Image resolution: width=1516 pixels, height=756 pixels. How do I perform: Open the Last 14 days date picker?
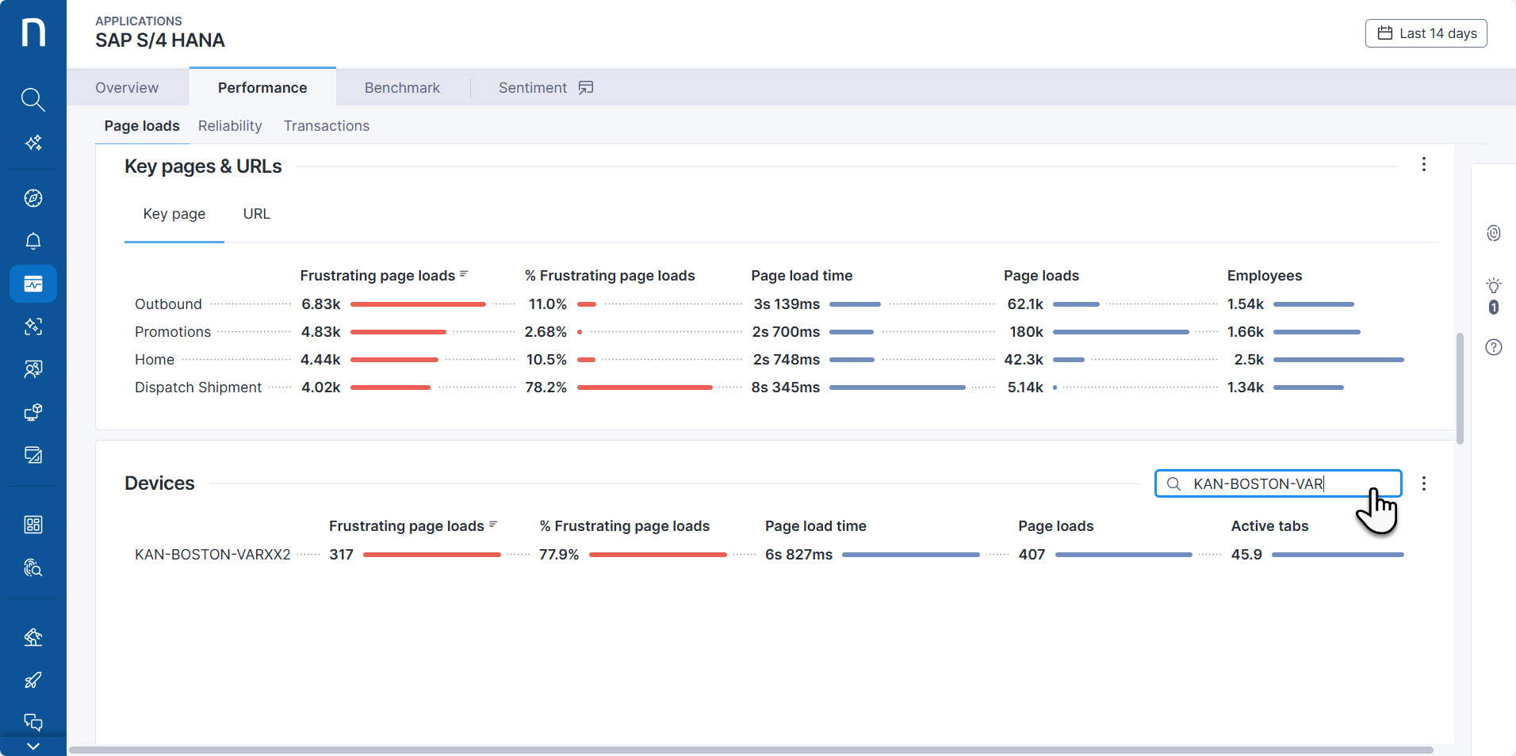(x=1426, y=33)
